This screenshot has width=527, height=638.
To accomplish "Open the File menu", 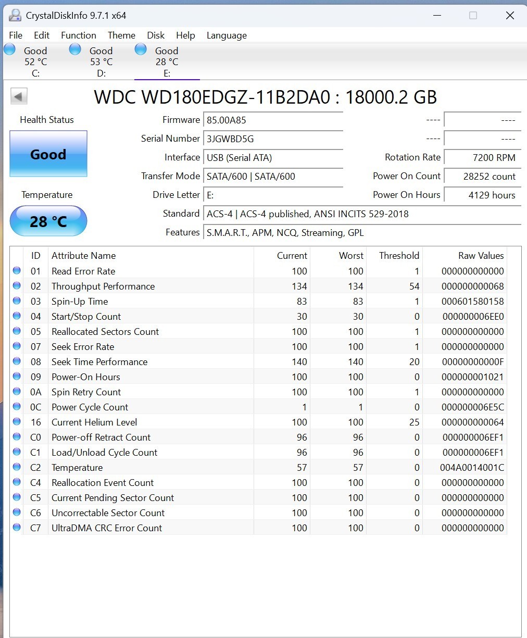I will coord(16,35).
